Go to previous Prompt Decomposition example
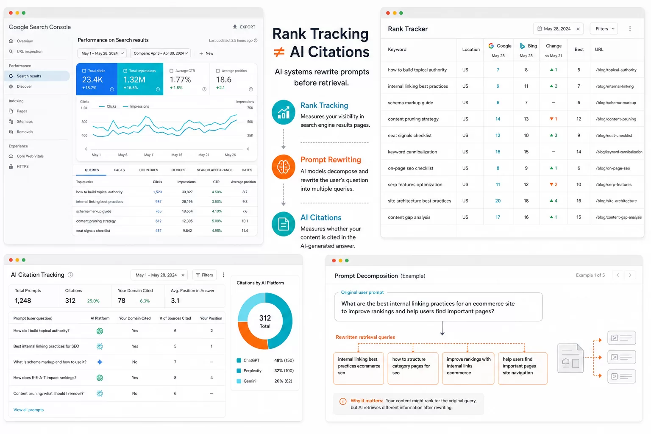Viewport: 651px width, 434px height. pyautogui.click(x=618, y=275)
